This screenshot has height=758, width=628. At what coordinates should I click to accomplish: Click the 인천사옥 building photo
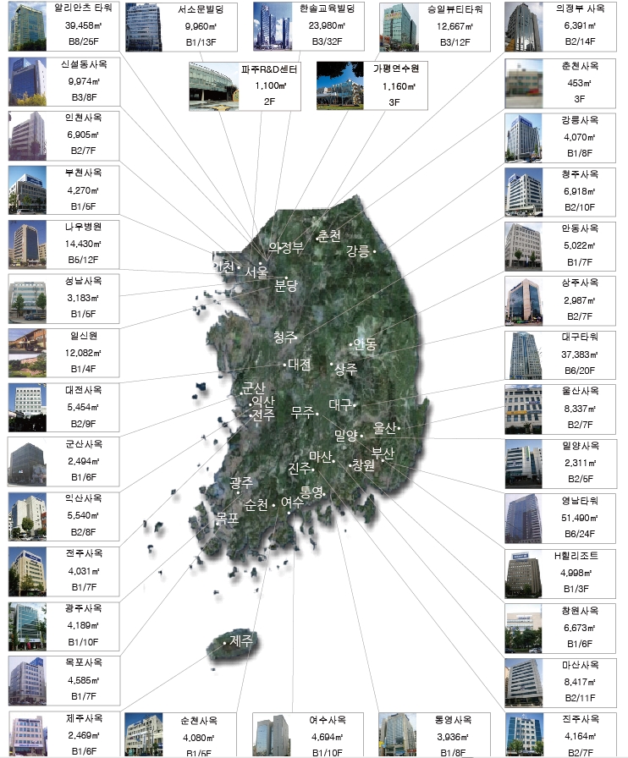coord(28,136)
